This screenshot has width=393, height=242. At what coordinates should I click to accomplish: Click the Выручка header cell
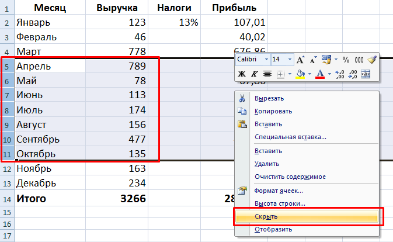pyautogui.click(x=117, y=8)
